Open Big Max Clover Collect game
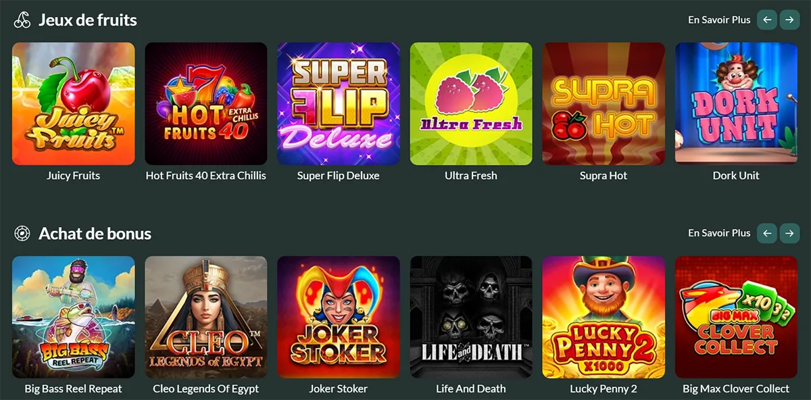Image resolution: width=811 pixels, height=400 pixels. (736, 317)
